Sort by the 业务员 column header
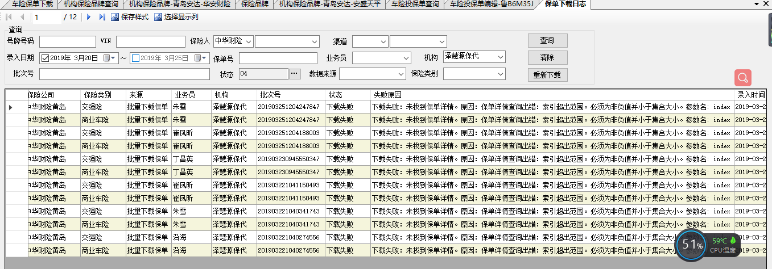The height and width of the screenshot is (269, 772). coord(191,95)
